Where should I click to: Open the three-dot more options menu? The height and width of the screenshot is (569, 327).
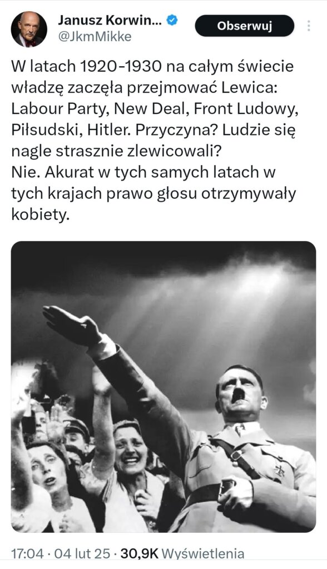tap(309, 26)
